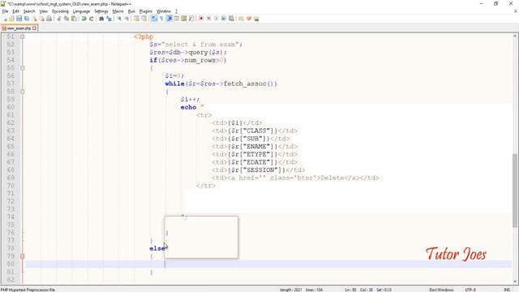The height and width of the screenshot is (292, 519).
Task: Collapse the if block at line 55
Action: point(23,68)
